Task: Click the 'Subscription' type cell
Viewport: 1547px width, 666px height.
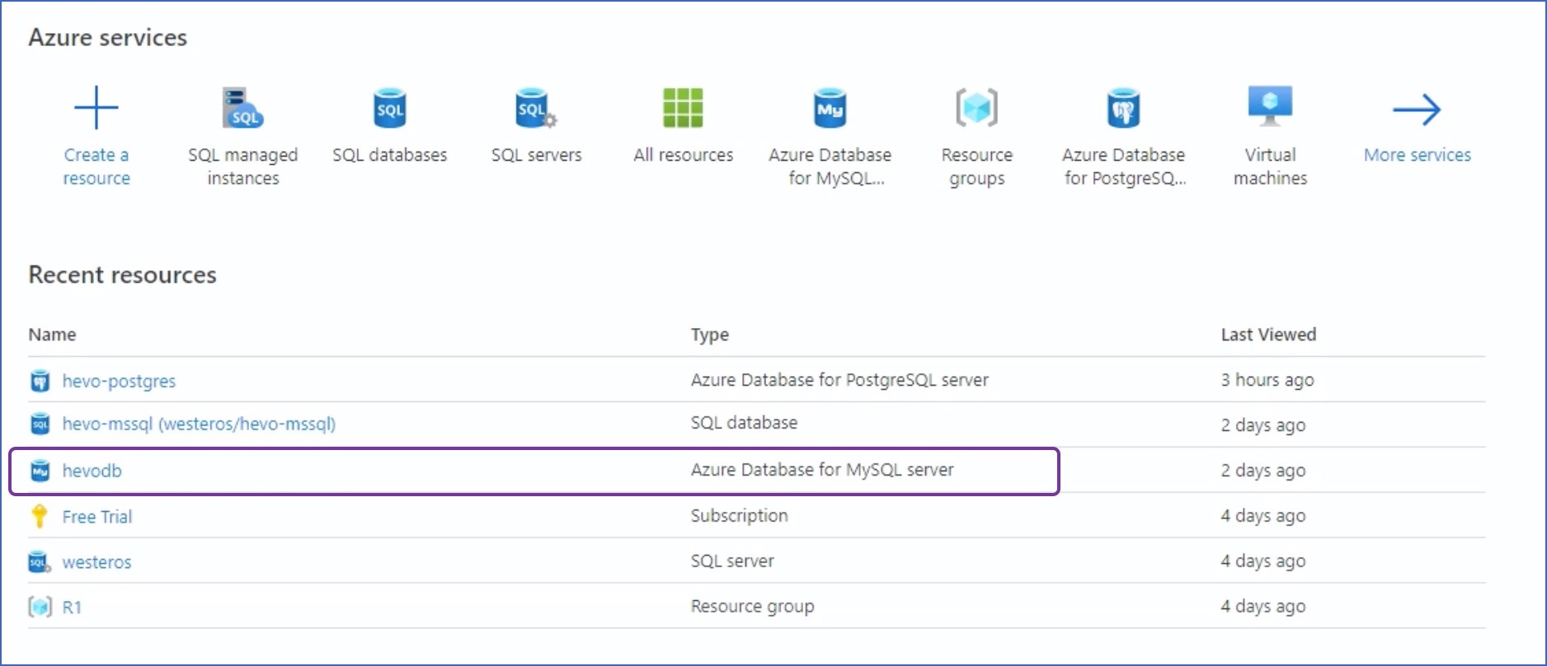Action: [x=739, y=516]
